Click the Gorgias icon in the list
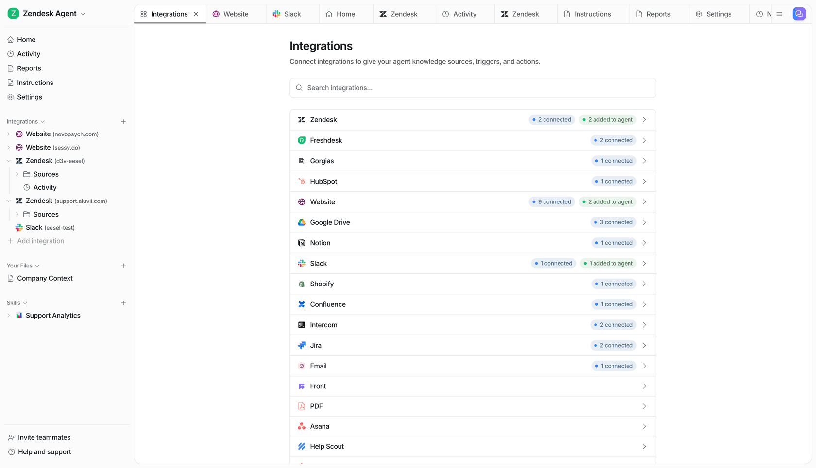 302,161
